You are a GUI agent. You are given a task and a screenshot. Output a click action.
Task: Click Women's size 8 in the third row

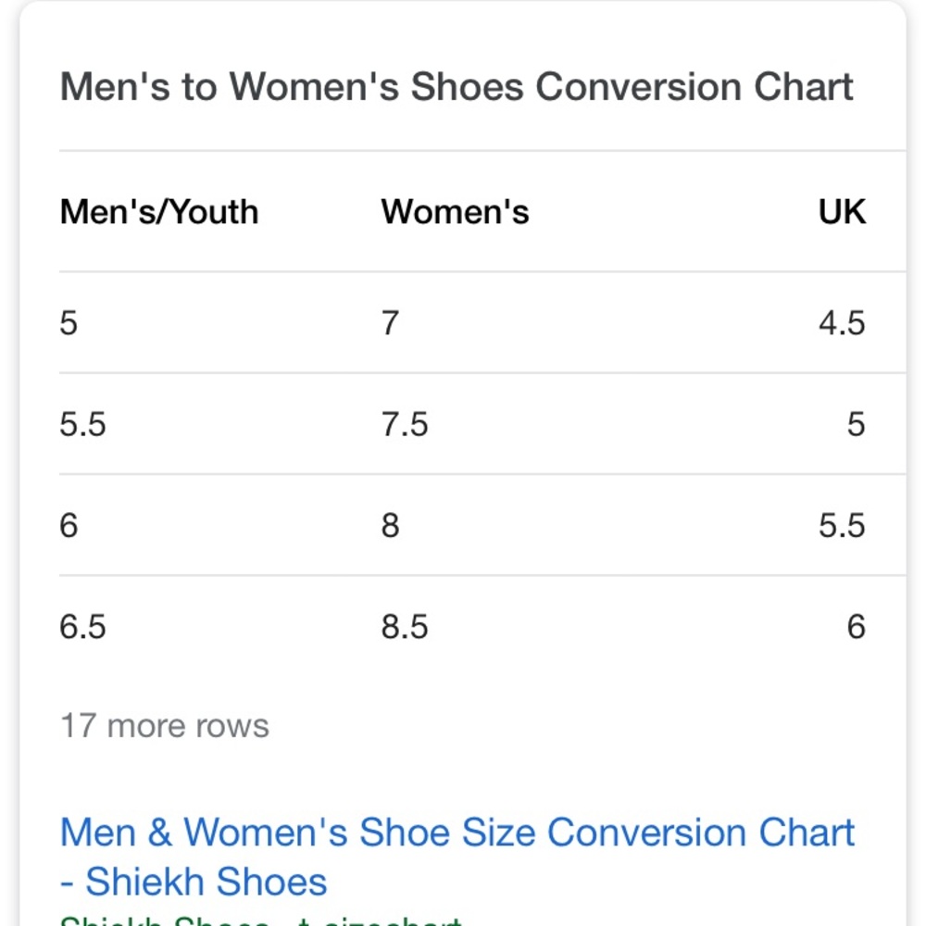pos(387,525)
